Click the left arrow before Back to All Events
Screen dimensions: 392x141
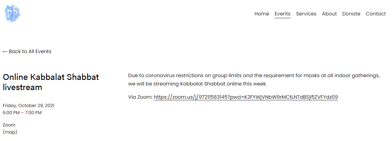[x=5, y=52]
